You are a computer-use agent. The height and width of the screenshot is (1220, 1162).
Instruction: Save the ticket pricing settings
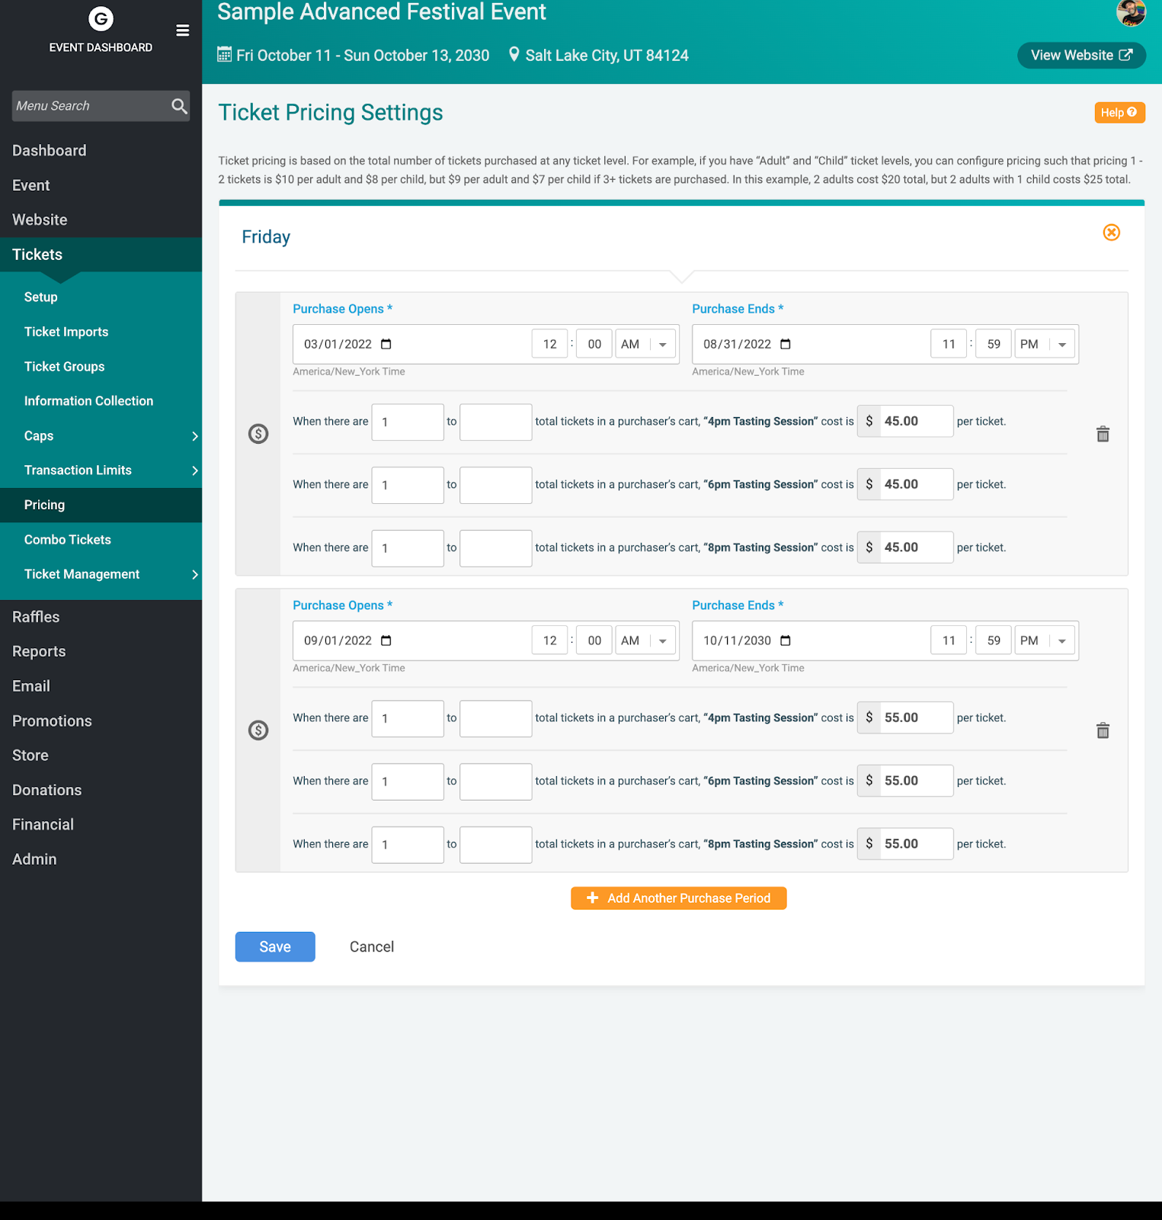click(275, 947)
